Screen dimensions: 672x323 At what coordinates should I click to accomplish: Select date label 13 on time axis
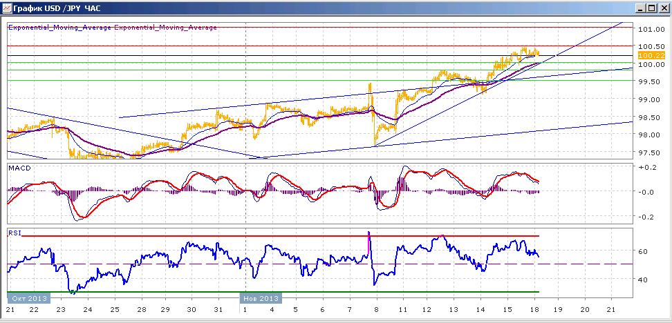(454, 309)
